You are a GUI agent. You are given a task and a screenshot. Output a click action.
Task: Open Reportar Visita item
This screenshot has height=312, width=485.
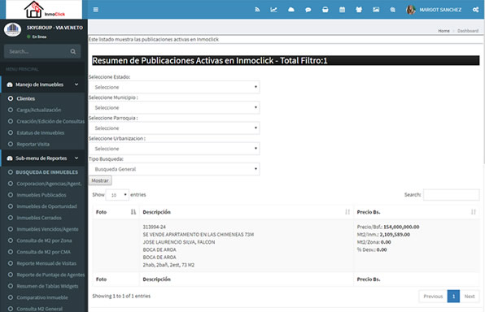33,145
